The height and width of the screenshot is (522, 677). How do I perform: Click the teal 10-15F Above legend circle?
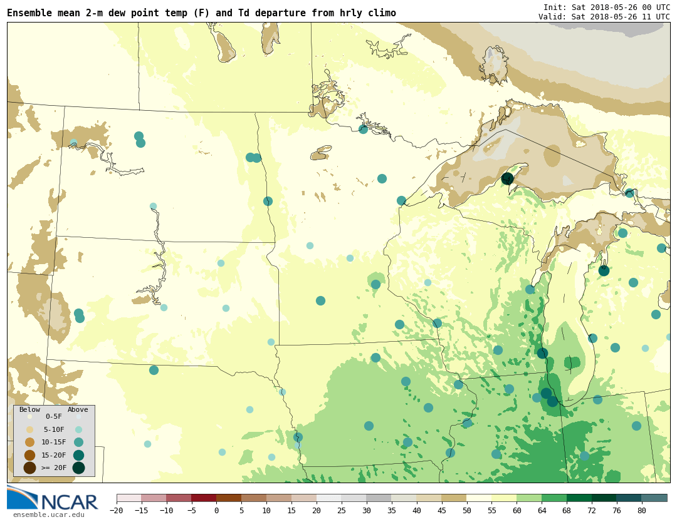pos(78,443)
